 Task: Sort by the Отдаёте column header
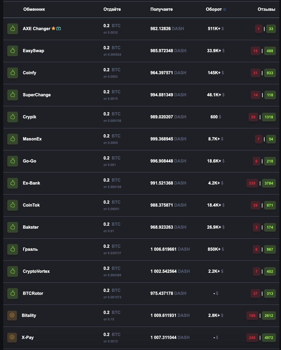(112, 9)
